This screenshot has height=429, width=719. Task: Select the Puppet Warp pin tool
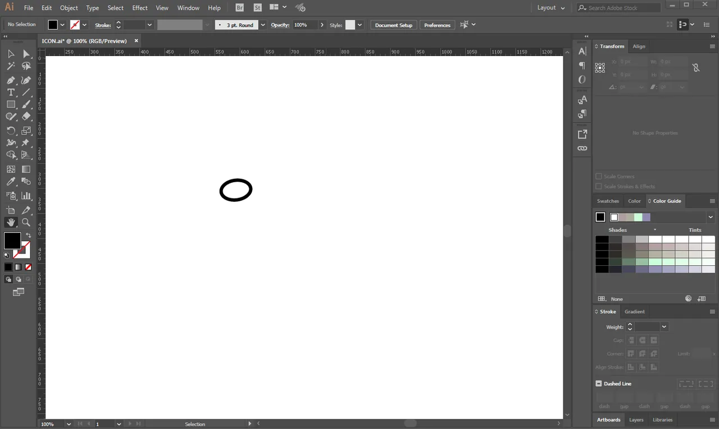tap(26, 143)
